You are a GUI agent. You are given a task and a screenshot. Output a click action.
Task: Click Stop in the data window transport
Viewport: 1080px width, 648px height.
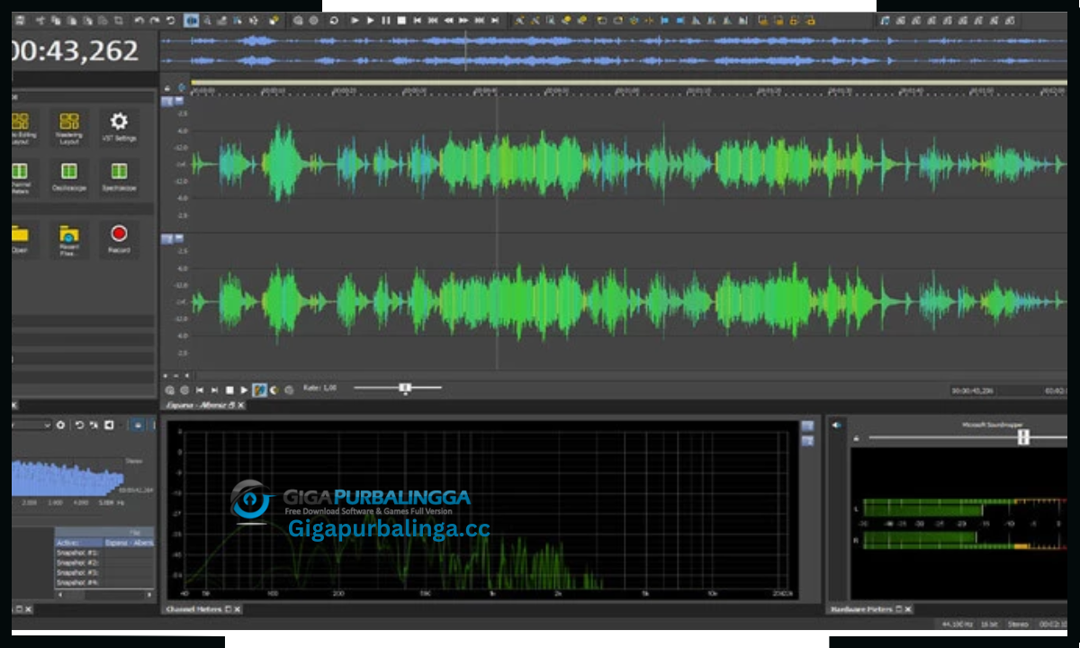click(229, 390)
